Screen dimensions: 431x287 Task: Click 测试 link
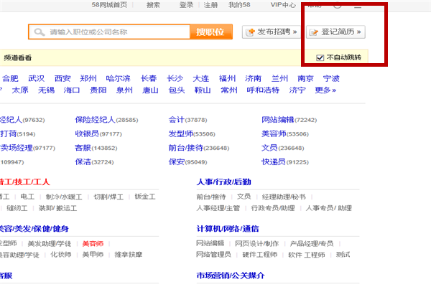point(343,255)
